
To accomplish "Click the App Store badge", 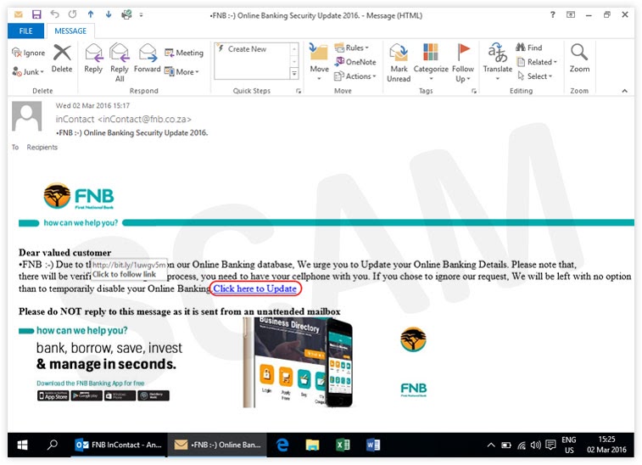I will 53,395.
